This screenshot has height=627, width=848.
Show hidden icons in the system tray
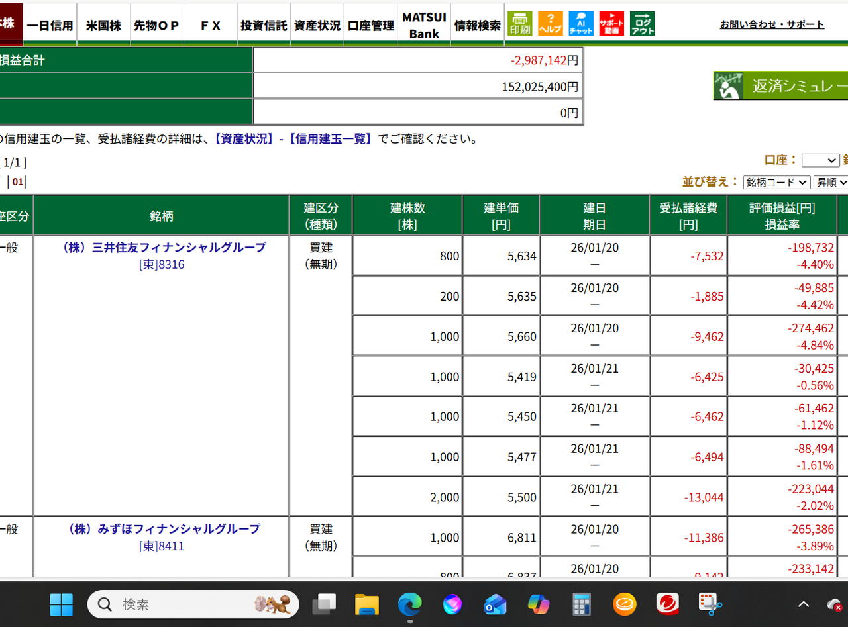[804, 604]
